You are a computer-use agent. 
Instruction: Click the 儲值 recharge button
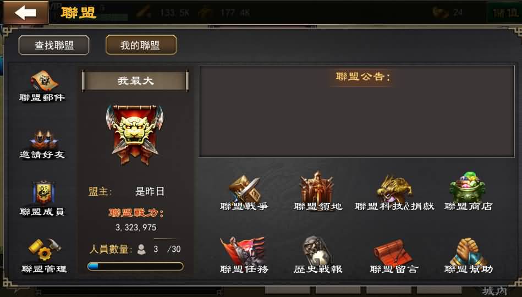pyautogui.click(x=505, y=13)
